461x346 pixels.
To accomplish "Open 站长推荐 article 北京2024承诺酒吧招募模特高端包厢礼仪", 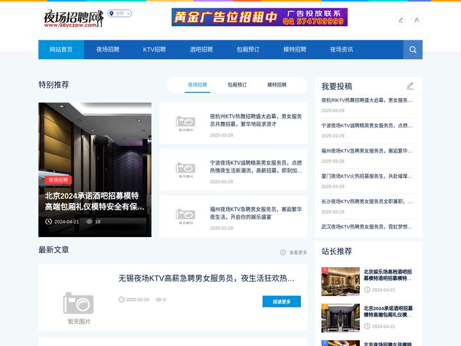I will point(388,311).
